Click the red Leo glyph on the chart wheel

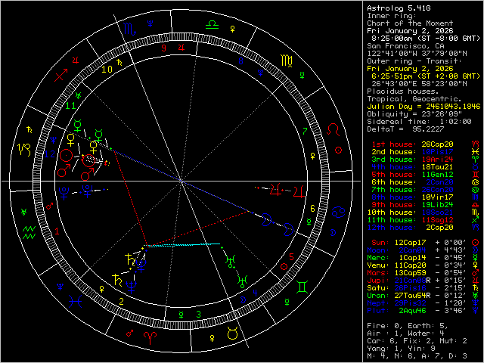333,130
